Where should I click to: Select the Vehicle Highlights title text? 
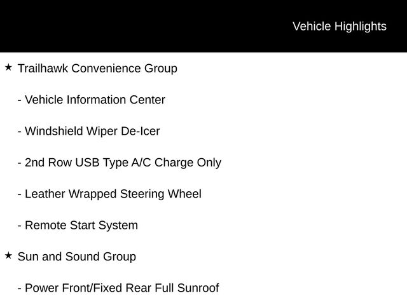pos(339,26)
